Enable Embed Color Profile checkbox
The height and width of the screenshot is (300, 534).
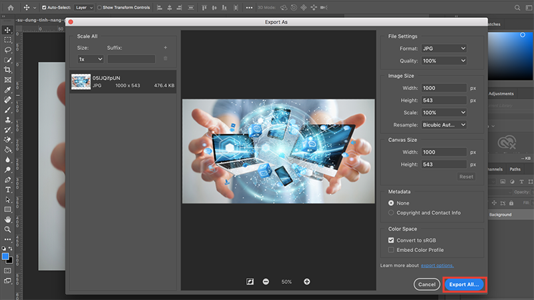[x=391, y=249]
